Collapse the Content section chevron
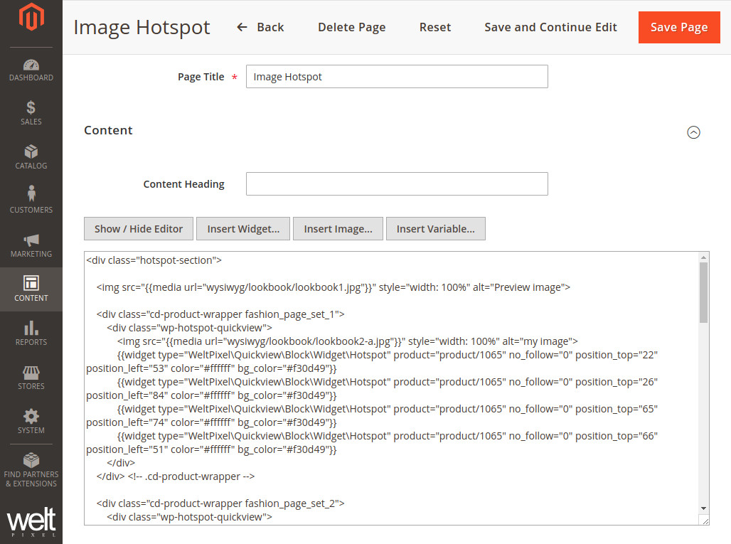This screenshot has width=731, height=544. click(693, 132)
